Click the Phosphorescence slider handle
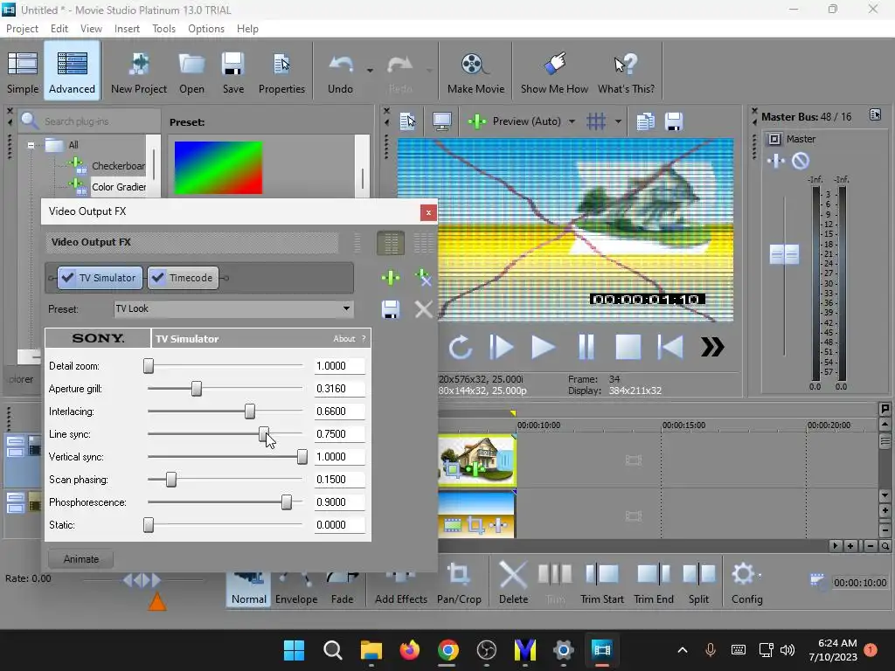Viewport: 895px width, 671px height. (x=287, y=502)
